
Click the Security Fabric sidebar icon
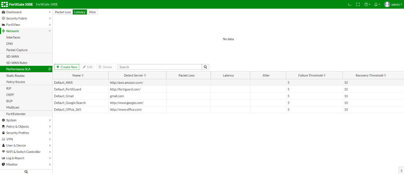(x=3, y=18)
